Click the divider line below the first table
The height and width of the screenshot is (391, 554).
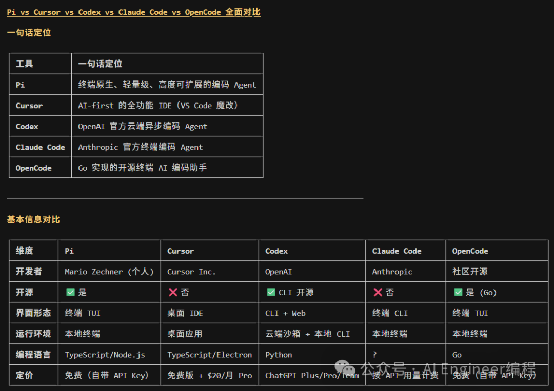coord(185,199)
